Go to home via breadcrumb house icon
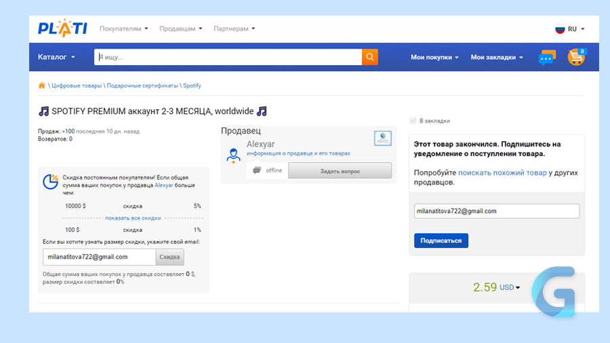 click(x=41, y=85)
